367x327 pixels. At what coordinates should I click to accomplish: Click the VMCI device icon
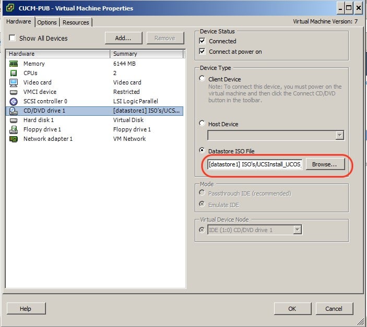click(x=14, y=92)
